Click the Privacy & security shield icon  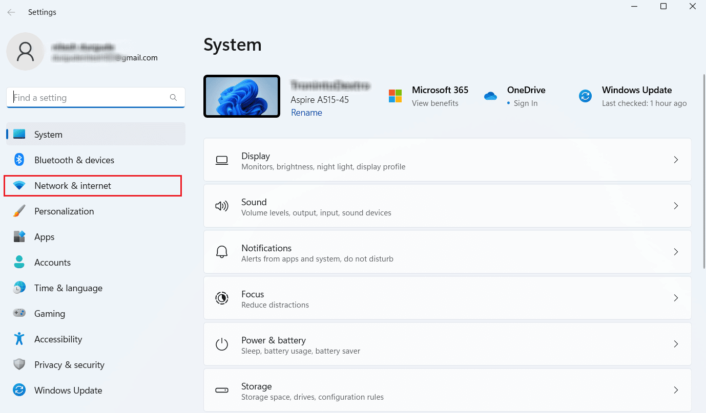[x=19, y=365]
